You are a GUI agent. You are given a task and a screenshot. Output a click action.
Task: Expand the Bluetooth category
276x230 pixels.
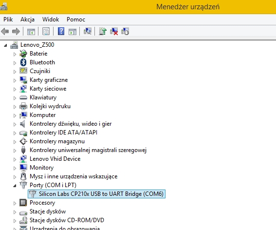coord(15,63)
